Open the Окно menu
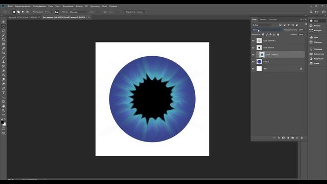This screenshot has height=184, width=327. click(x=104, y=6)
